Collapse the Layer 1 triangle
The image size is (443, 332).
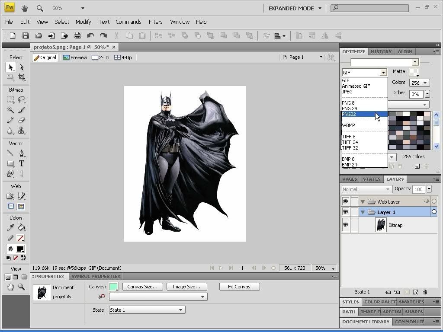pos(363,212)
